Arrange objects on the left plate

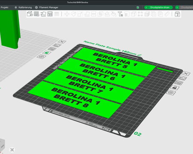[52, 49]
